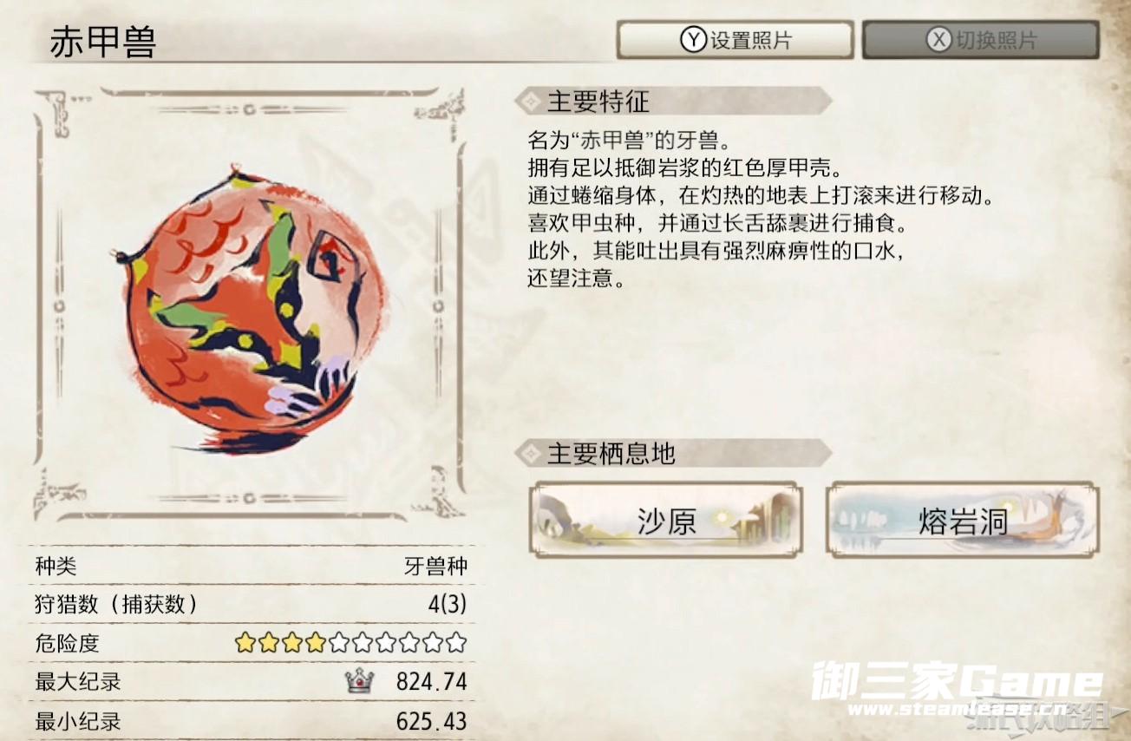Image resolution: width=1131 pixels, height=741 pixels.
Task: Click the 赤甲兽 monster illustration
Action: pos(249,304)
